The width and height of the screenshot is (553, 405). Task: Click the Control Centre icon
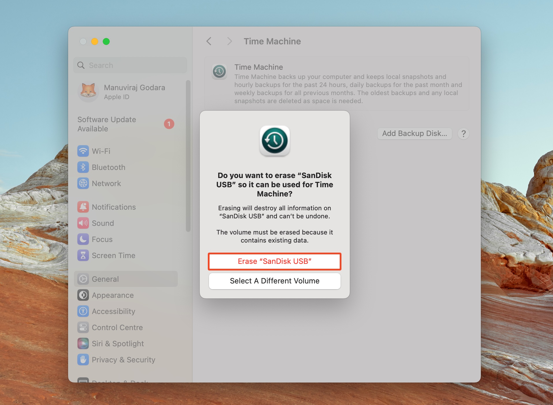83,327
